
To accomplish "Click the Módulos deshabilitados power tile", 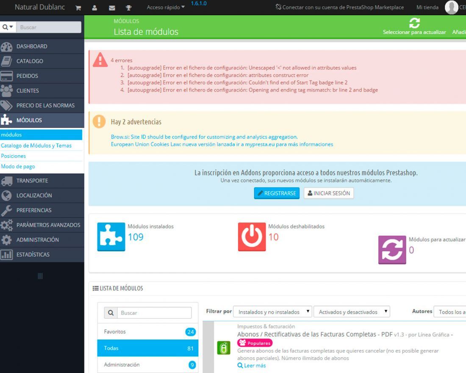I will (x=252, y=237).
